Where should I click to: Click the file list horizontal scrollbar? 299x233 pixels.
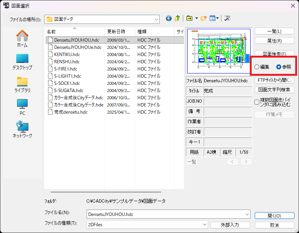pyautogui.click(x=106, y=192)
